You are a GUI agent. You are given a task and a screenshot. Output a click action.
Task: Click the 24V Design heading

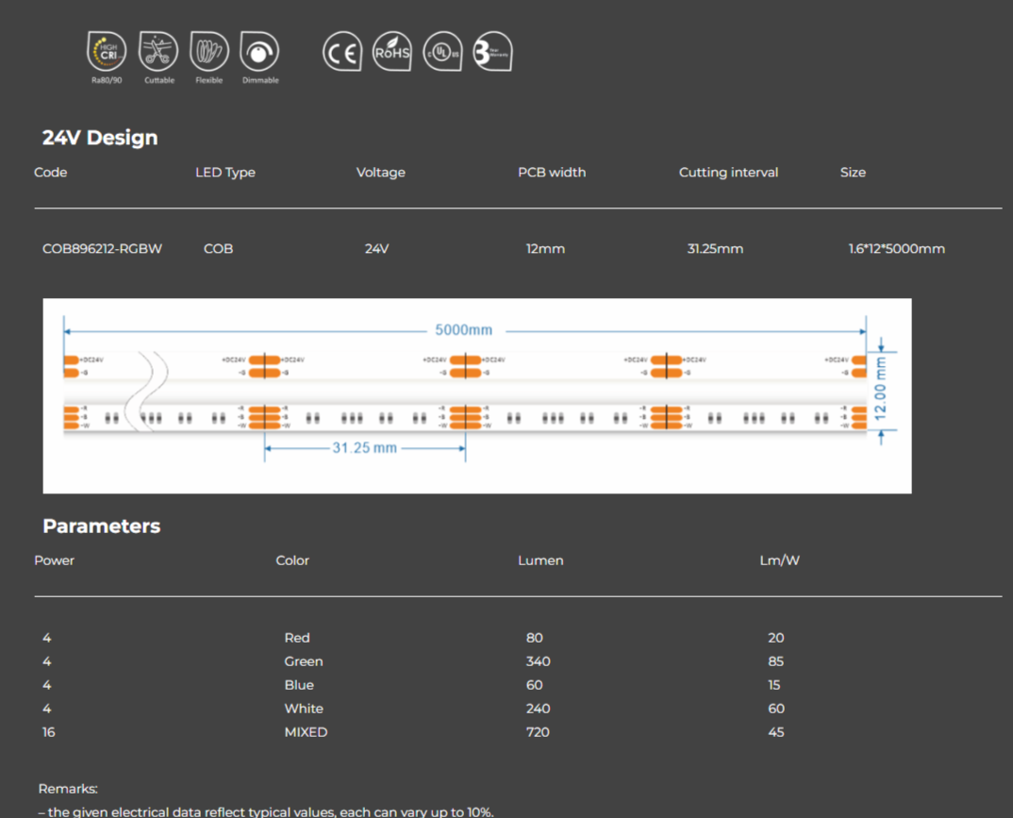pyautogui.click(x=99, y=138)
